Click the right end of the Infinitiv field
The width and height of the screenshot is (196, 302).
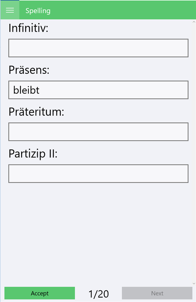pyautogui.click(x=183, y=48)
